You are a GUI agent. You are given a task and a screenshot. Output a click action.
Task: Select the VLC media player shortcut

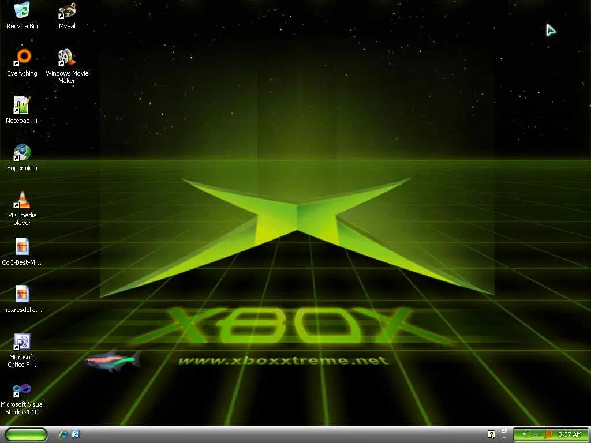22,209
